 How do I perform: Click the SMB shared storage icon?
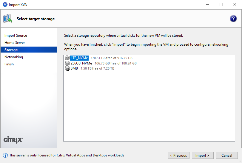pos(67,68)
